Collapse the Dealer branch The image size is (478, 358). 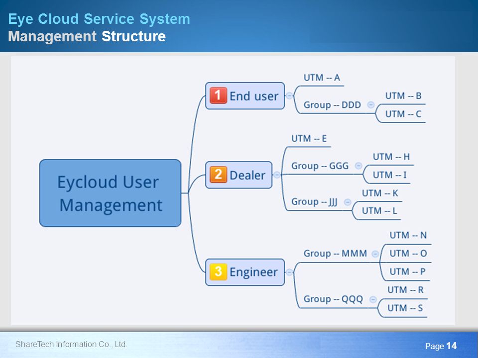point(277,175)
